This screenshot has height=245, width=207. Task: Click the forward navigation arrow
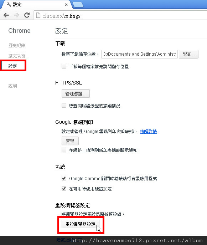tap(16, 15)
